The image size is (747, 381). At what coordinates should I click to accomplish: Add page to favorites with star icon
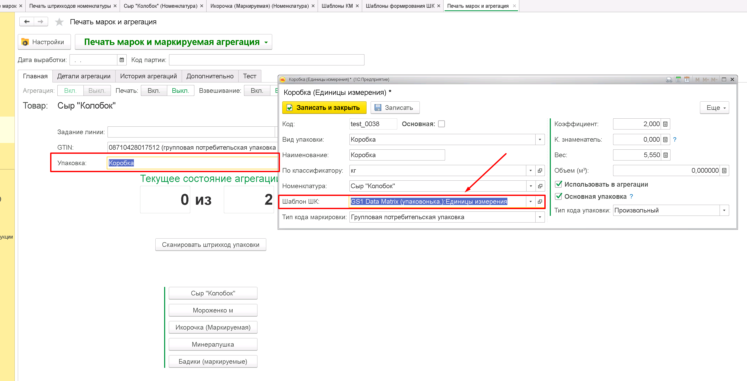click(x=59, y=22)
